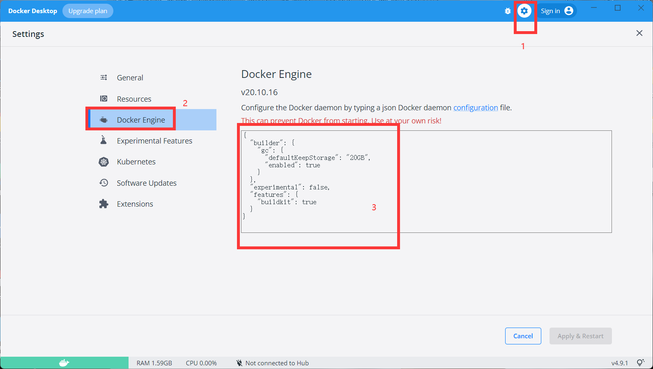Maximize the Docker Desktop window
This screenshot has height=369, width=653.
[x=618, y=8]
